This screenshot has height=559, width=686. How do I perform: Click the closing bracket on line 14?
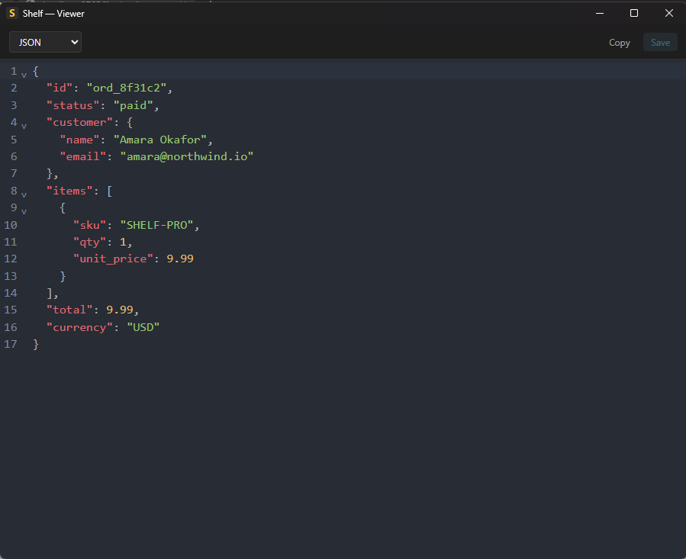pos(50,293)
